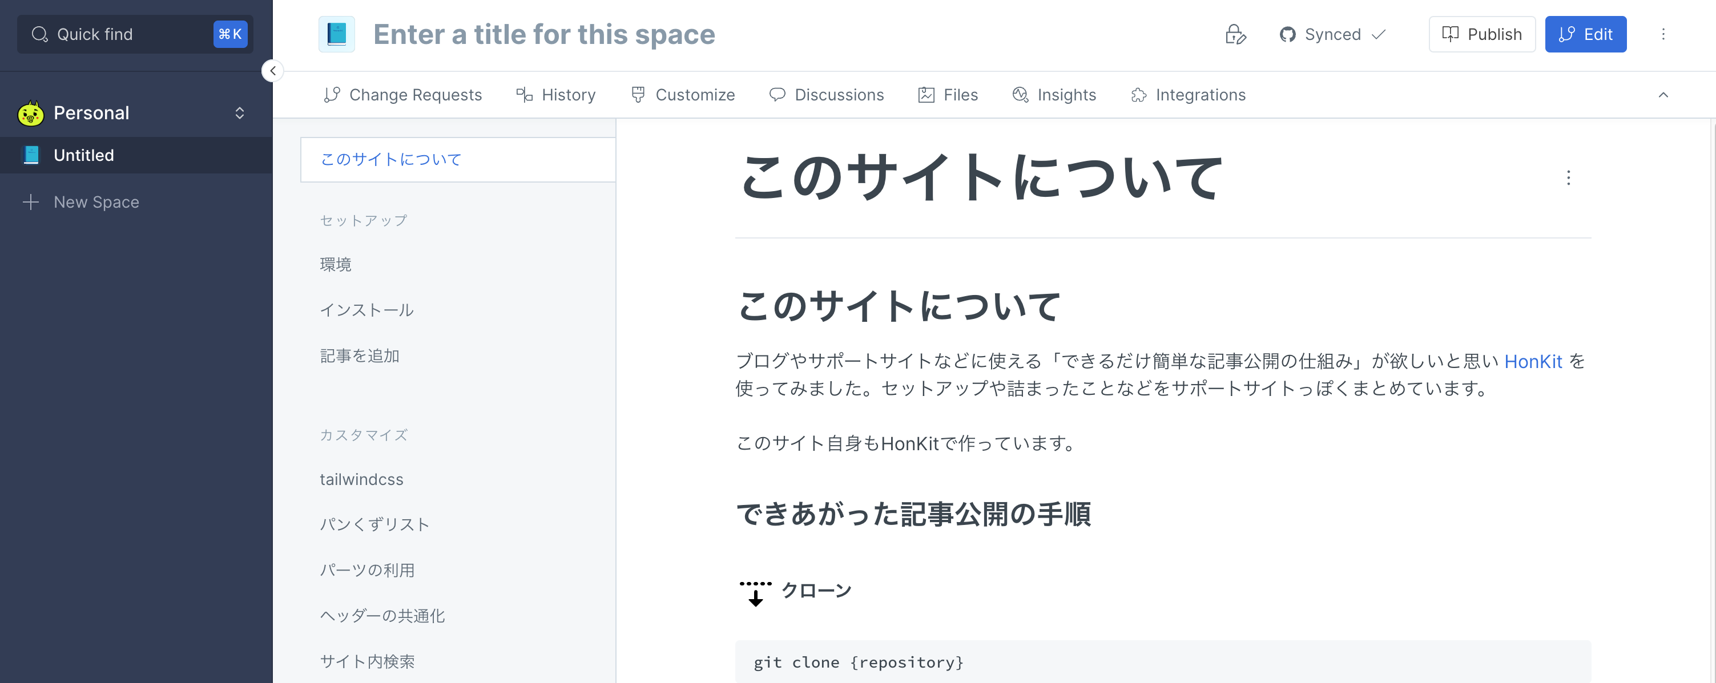Collapse the sidebar with arrow button
Image resolution: width=1716 pixels, height=683 pixels.
(272, 71)
